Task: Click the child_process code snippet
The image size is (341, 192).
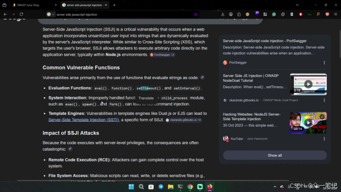Action: 174,98
